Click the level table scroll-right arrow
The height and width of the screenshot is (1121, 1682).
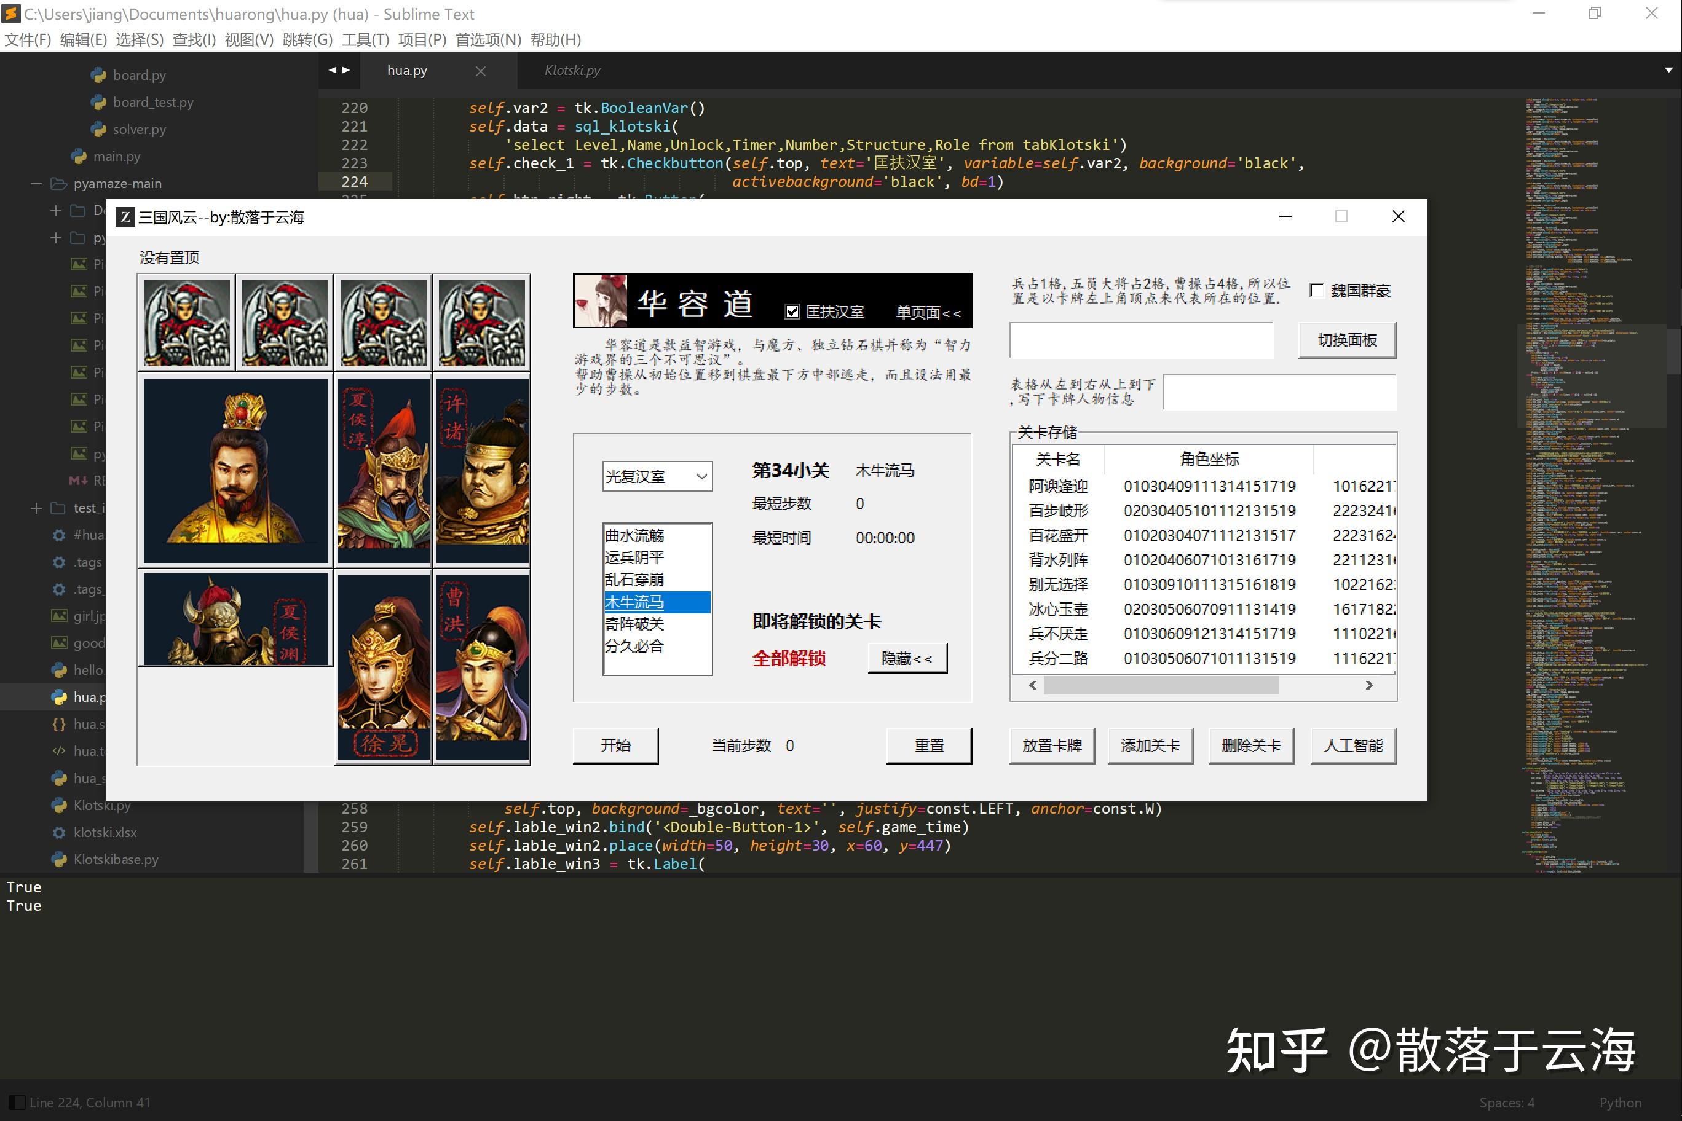pyautogui.click(x=1368, y=685)
